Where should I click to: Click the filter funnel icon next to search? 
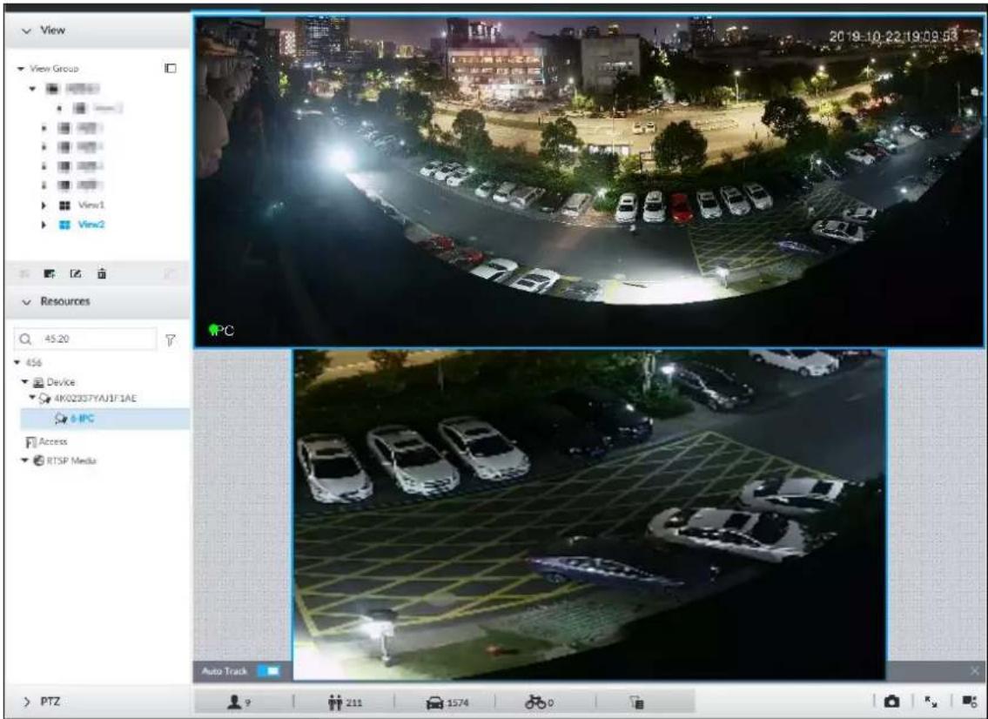click(x=170, y=340)
